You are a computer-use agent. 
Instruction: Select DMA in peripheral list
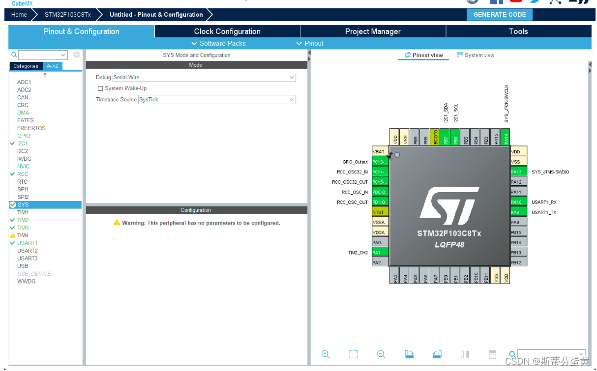[23, 113]
